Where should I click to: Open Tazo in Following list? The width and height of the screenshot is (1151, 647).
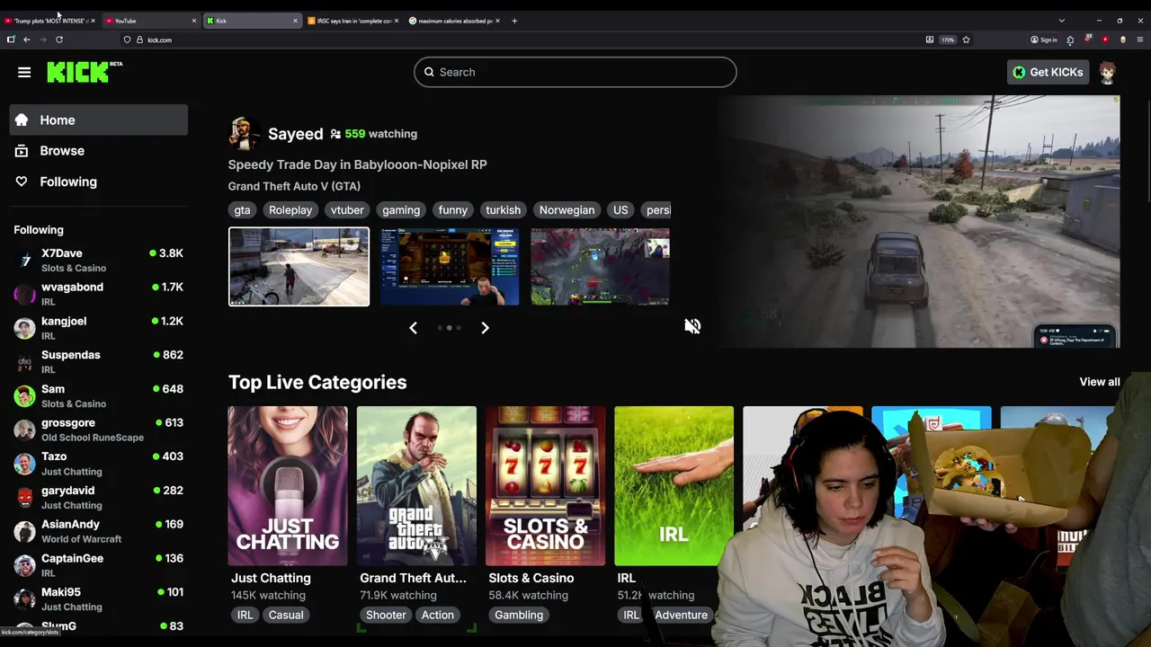99,464
